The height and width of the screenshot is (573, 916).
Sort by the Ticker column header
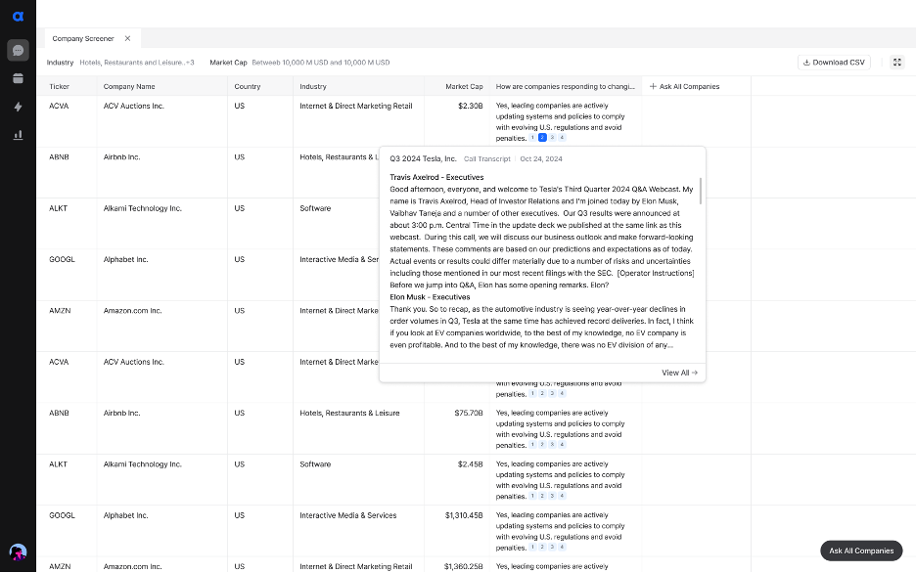[59, 86]
